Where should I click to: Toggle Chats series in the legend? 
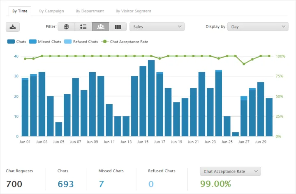(x=17, y=42)
